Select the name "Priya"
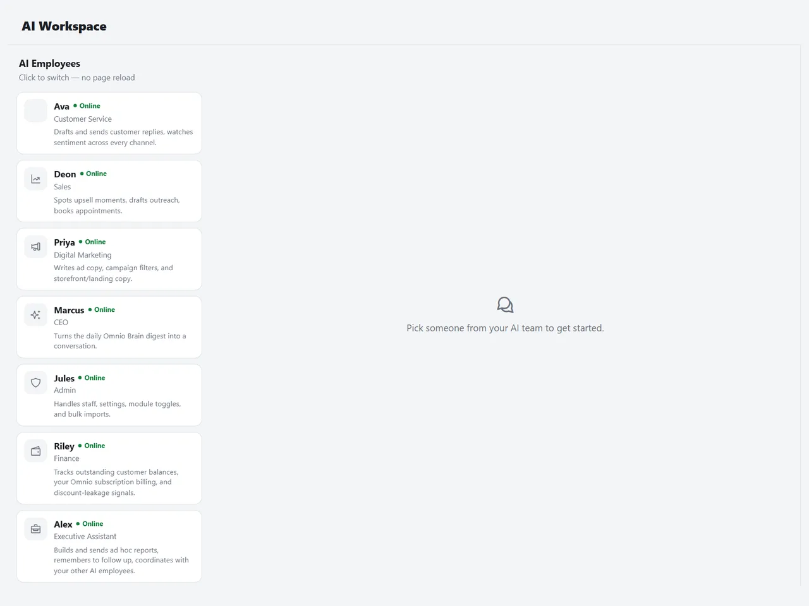 64,242
